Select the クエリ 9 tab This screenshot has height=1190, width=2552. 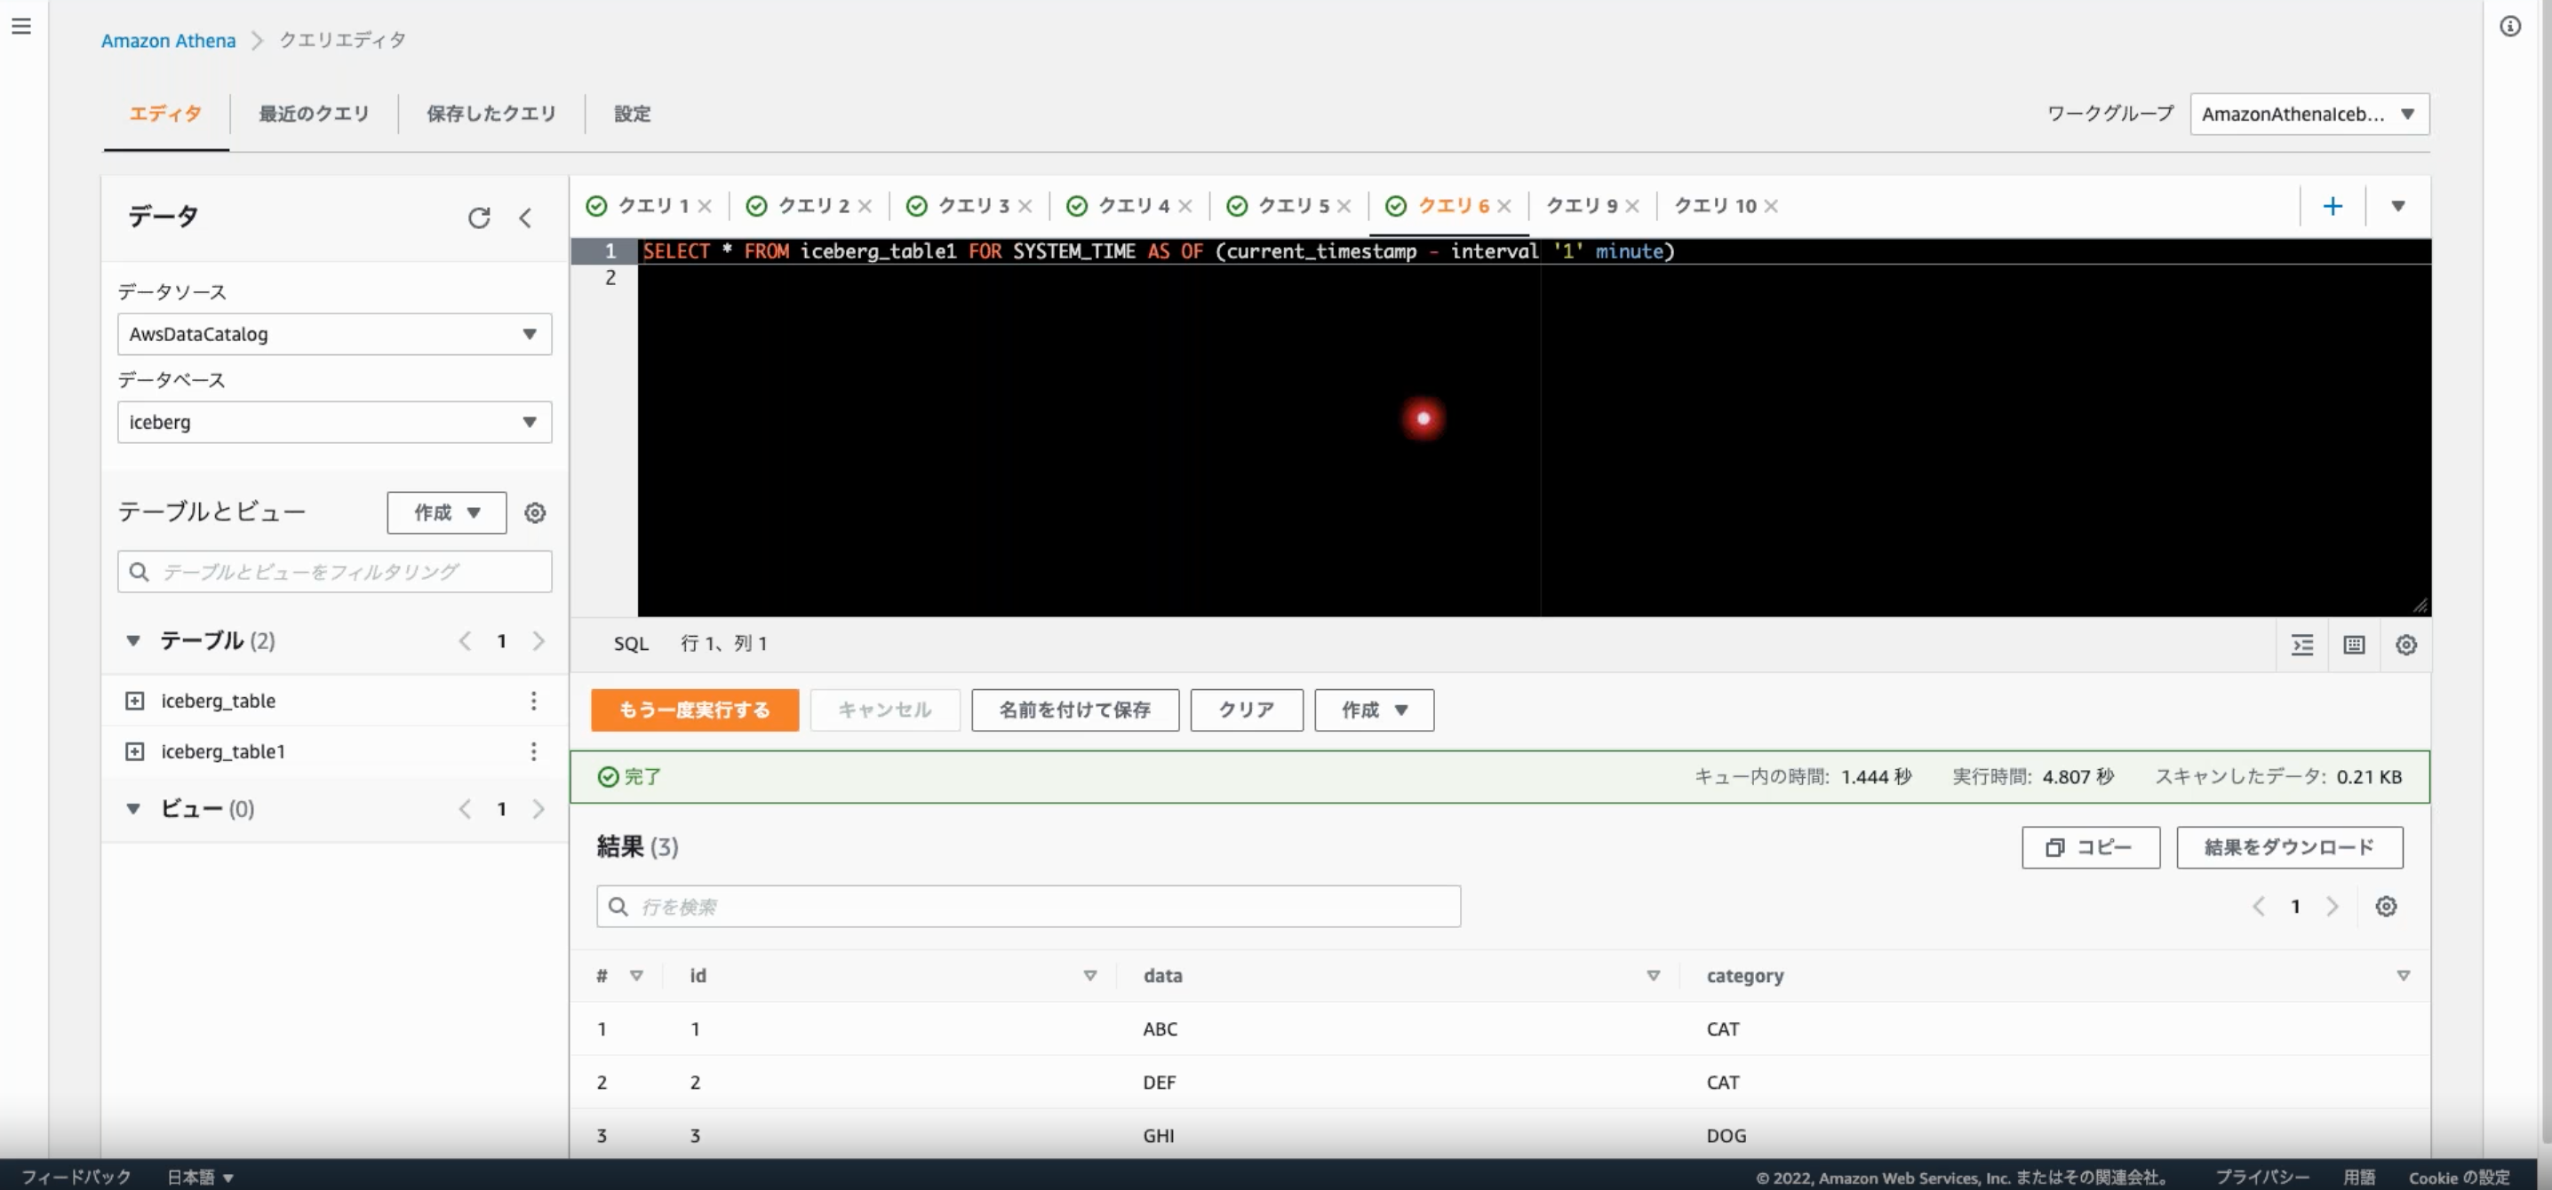[1580, 206]
